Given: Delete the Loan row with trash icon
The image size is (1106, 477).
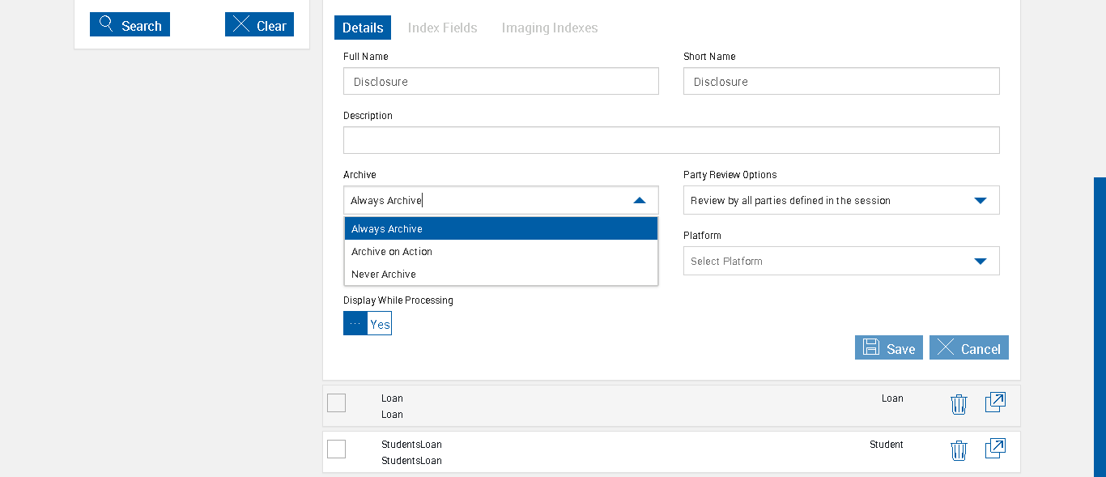Looking at the screenshot, I should click(x=959, y=404).
